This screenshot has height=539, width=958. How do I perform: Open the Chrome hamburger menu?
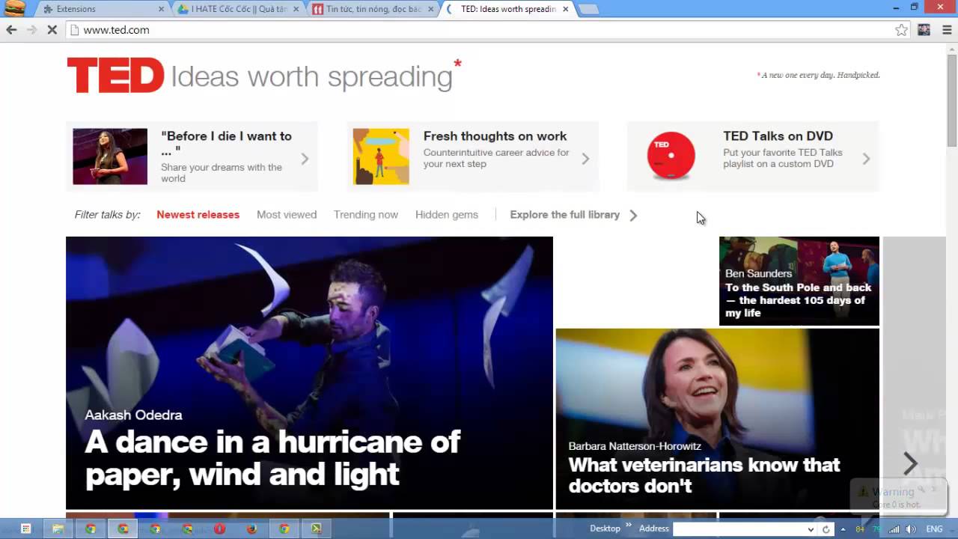pyautogui.click(x=947, y=30)
